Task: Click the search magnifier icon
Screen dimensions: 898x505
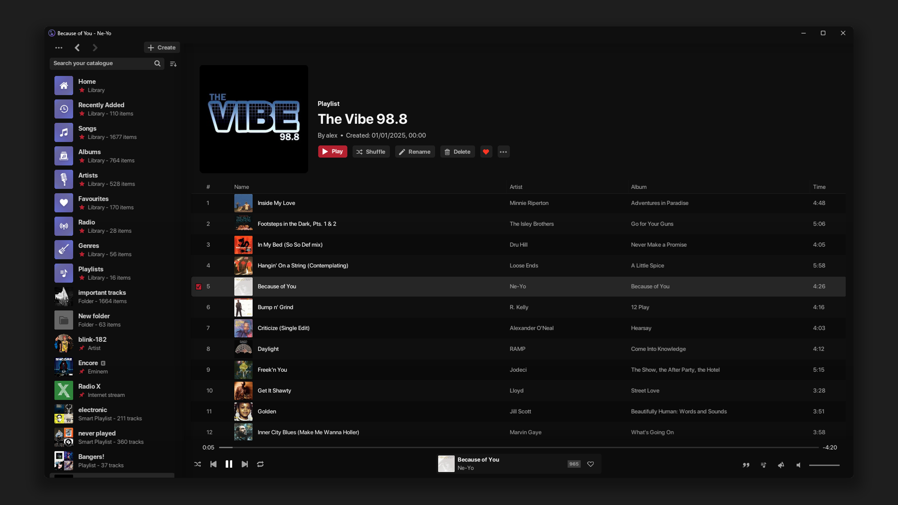Action: [x=157, y=63]
